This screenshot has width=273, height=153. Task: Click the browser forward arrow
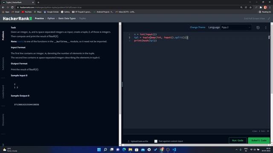[8, 8]
